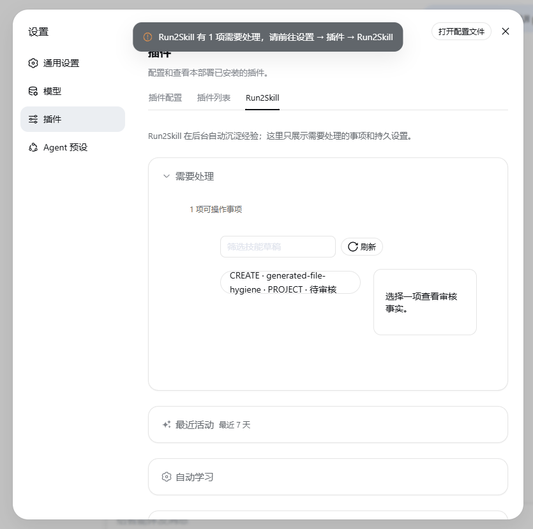Click the 配置和查看本部署已安装的插件 description
533x529 pixels.
pos(207,73)
